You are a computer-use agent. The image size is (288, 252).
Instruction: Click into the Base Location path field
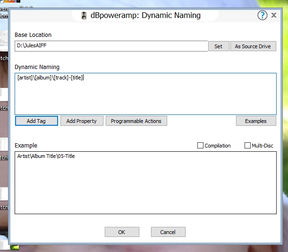(x=111, y=46)
